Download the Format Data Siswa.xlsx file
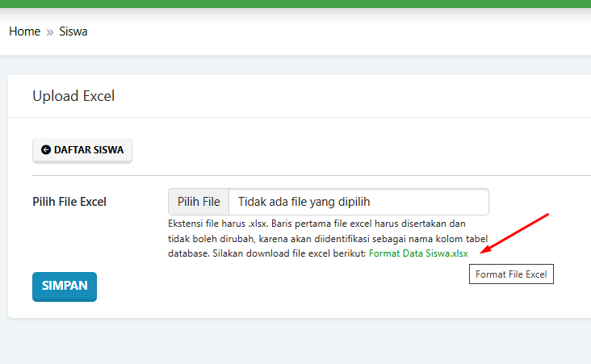The width and height of the screenshot is (591, 364). [417, 253]
